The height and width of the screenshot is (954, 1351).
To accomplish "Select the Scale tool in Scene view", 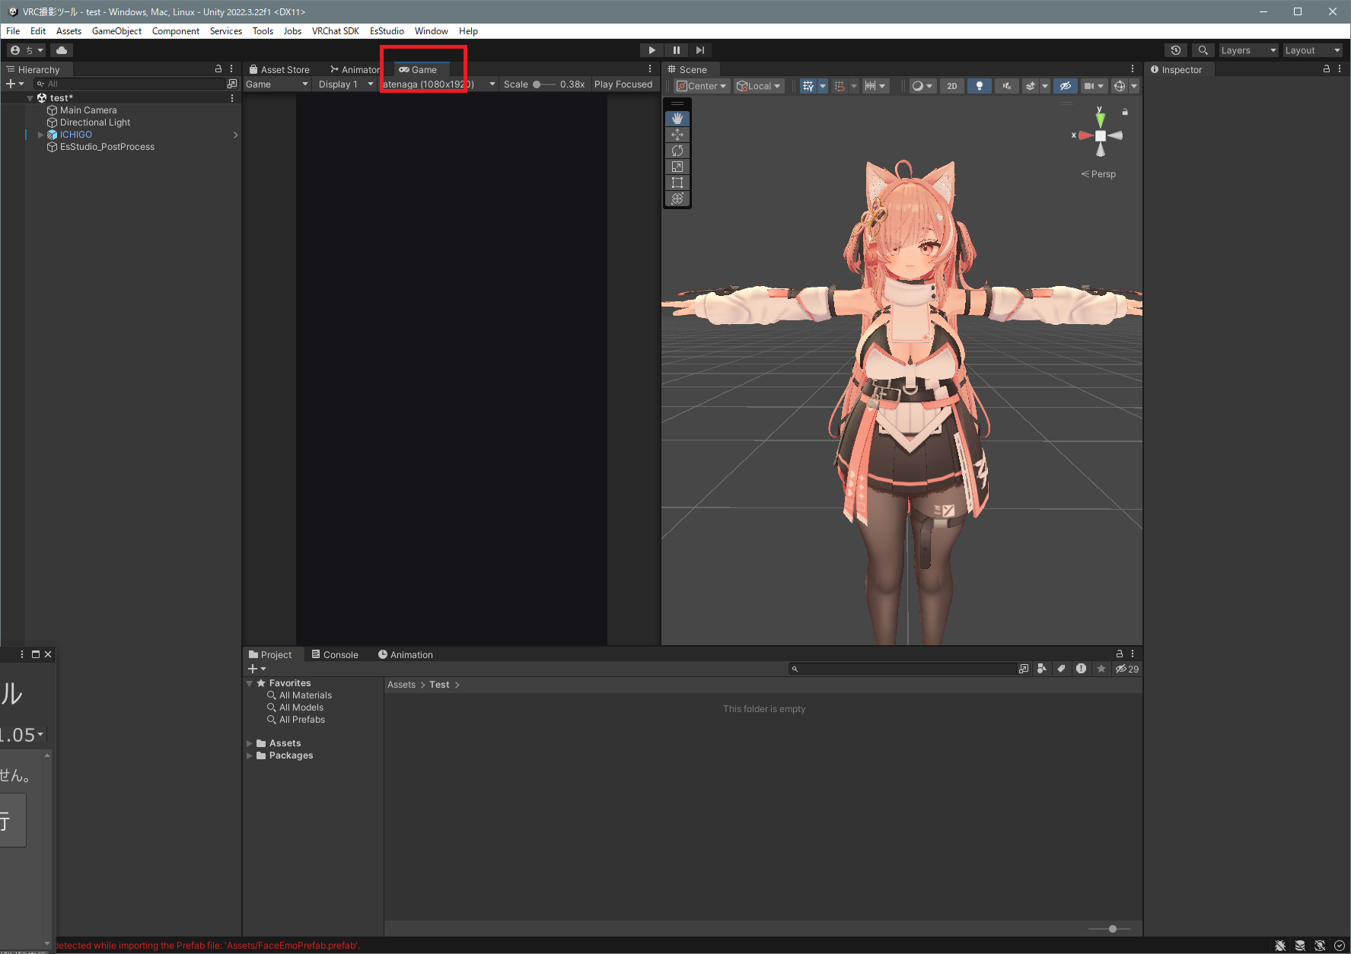I will point(677,167).
